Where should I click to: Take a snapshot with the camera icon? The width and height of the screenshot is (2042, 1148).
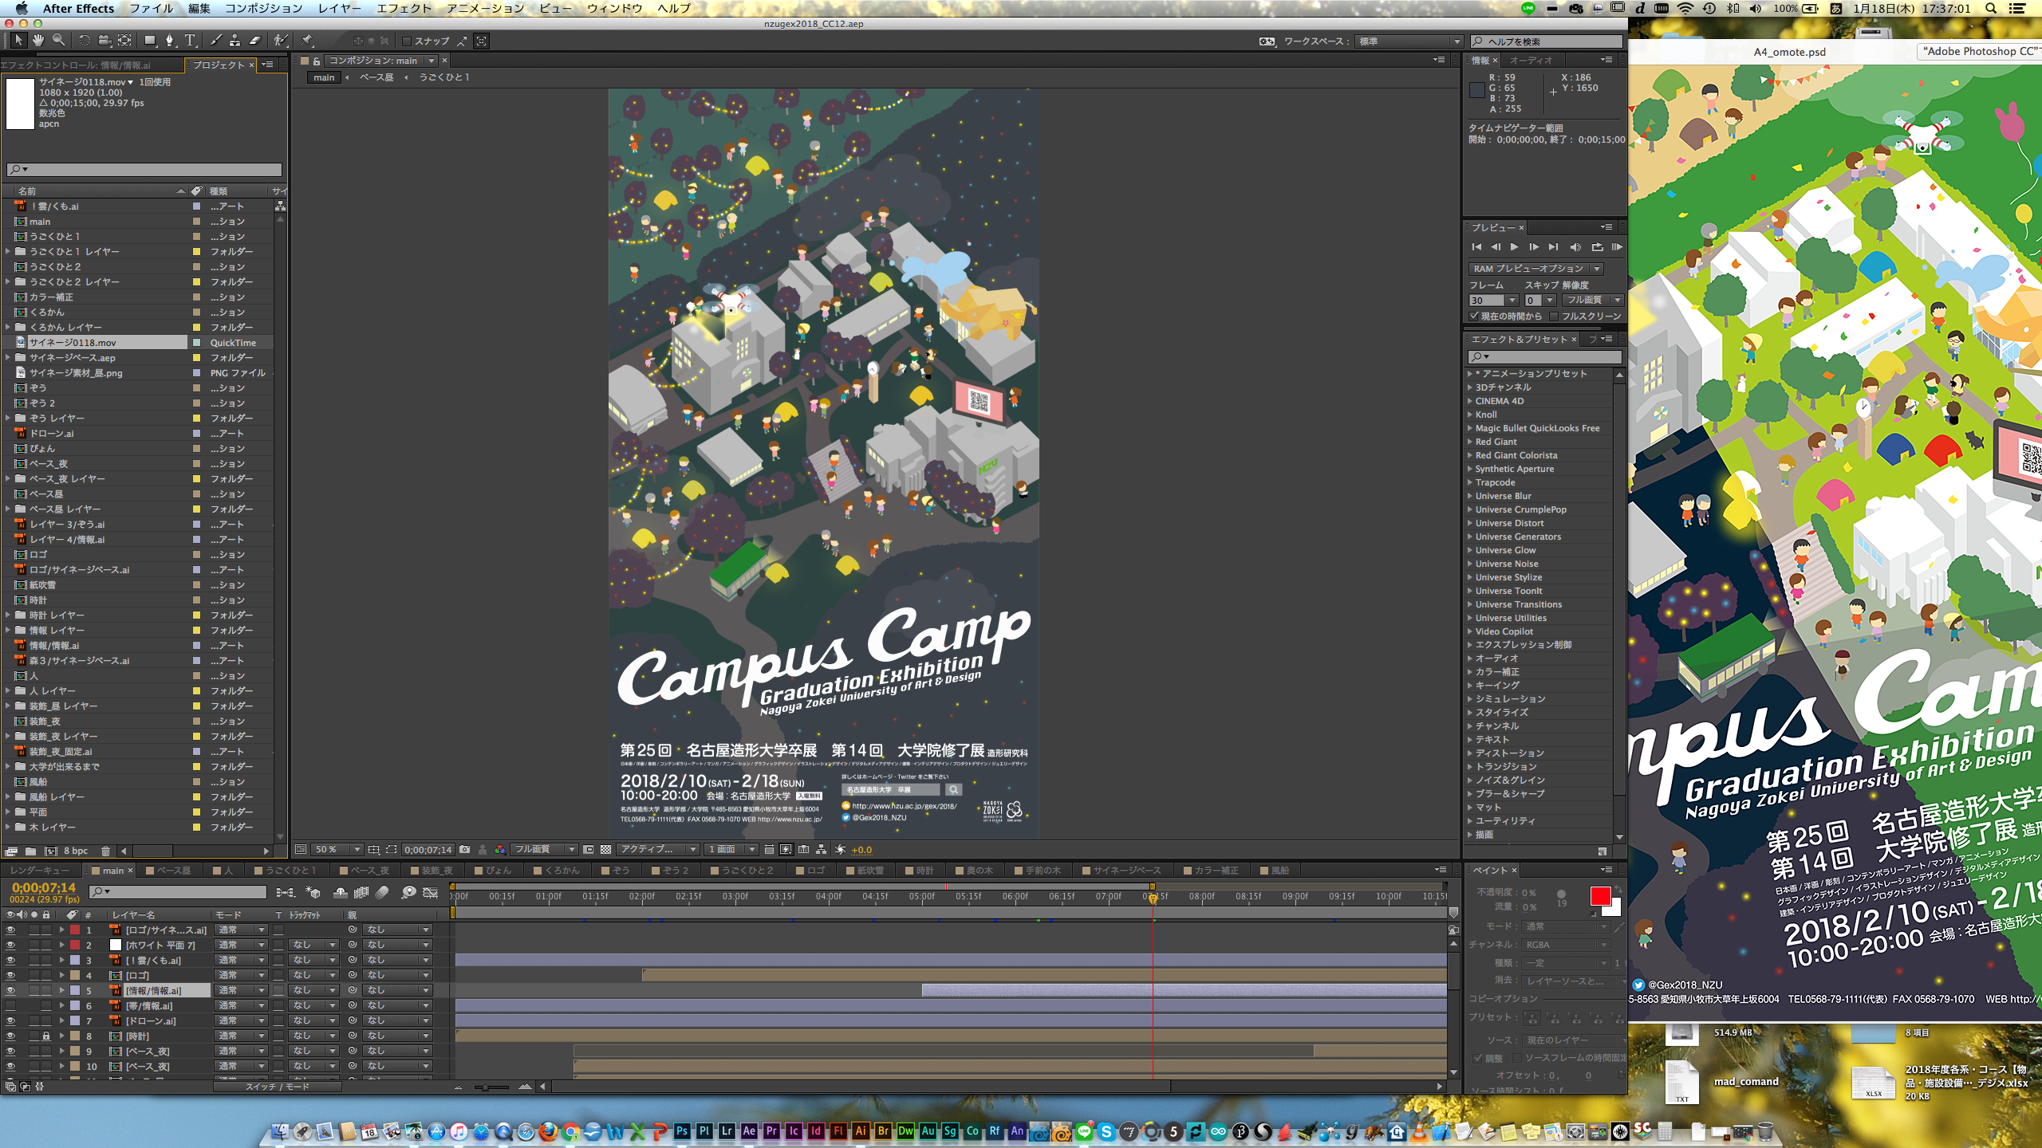tap(465, 850)
